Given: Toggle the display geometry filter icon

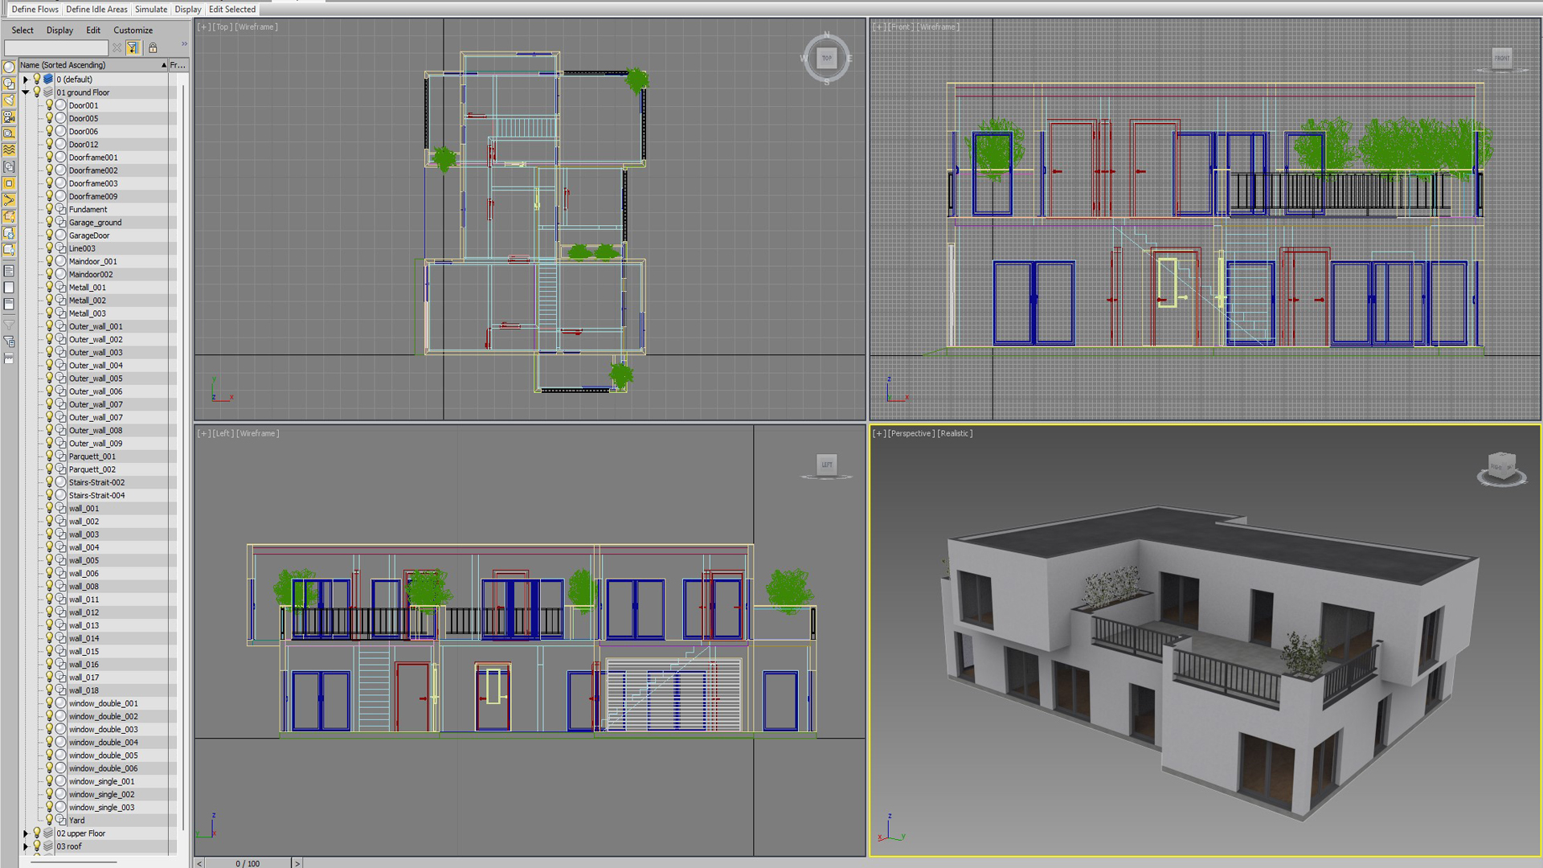Looking at the screenshot, I should [x=9, y=68].
